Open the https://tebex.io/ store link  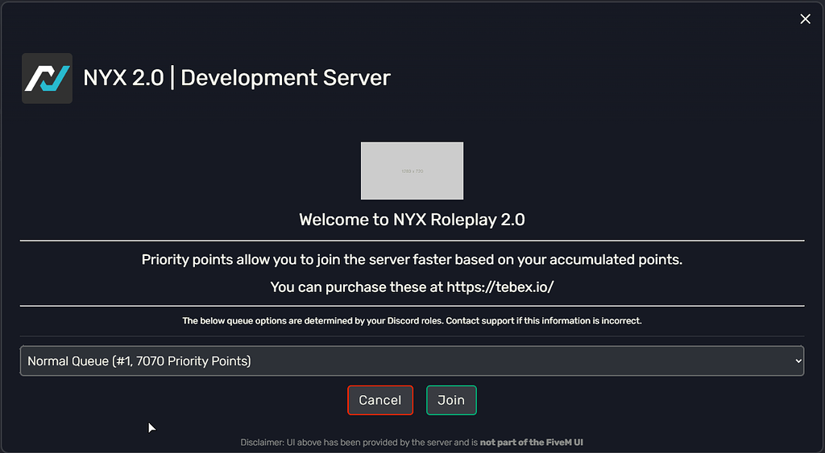tap(500, 287)
